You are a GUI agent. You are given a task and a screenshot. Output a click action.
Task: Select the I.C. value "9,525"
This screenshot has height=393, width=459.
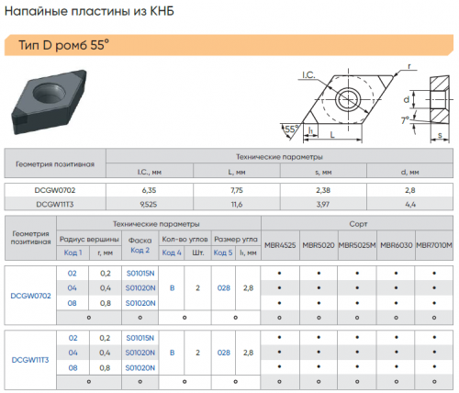tap(149, 204)
